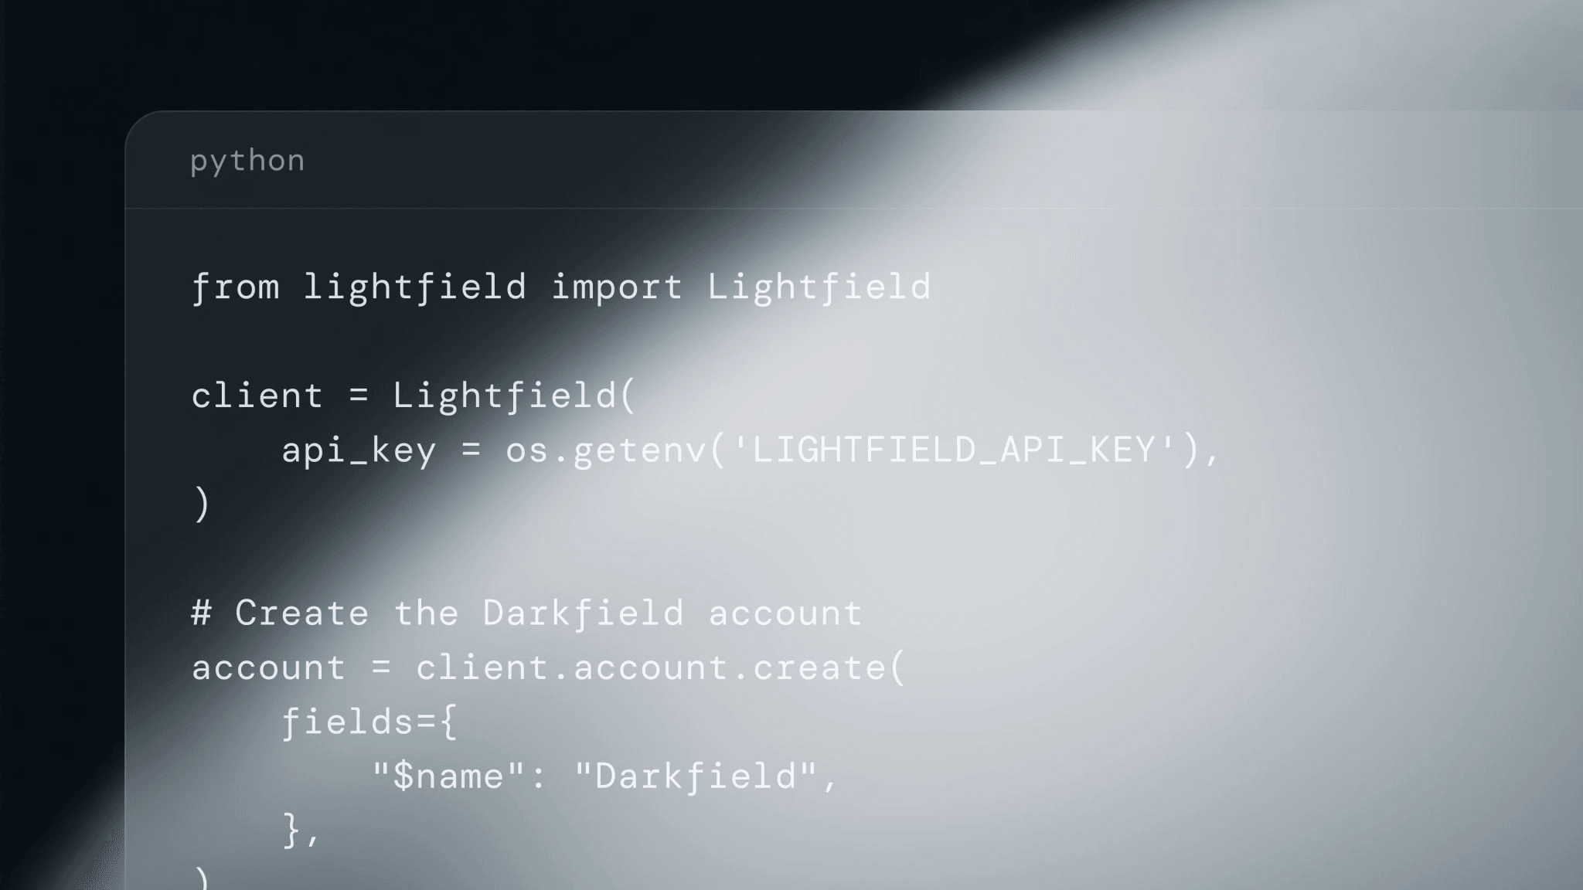The image size is (1583, 890).
Task: Click the equals sign after 'api_key'
Action: tap(471, 450)
